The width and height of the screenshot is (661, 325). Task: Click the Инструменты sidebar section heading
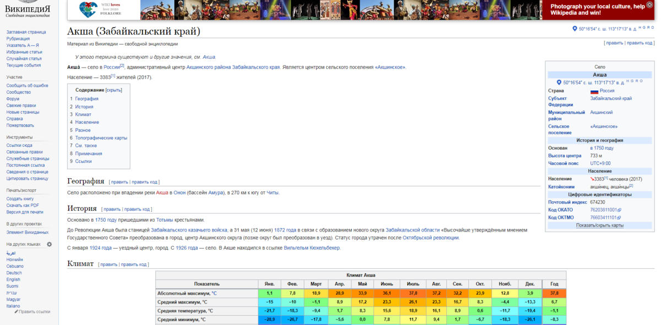19,137
